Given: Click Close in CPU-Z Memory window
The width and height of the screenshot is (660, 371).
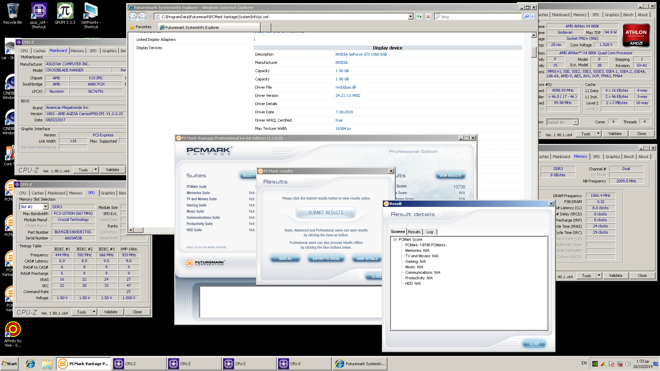Looking at the screenshot, I should click(x=642, y=276).
